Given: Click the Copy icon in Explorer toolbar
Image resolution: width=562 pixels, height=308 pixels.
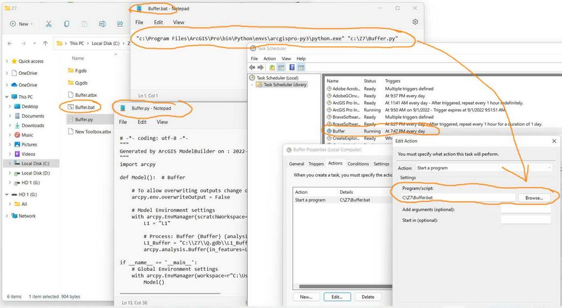Looking at the screenshot, I should pyautogui.click(x=66, y=24).
